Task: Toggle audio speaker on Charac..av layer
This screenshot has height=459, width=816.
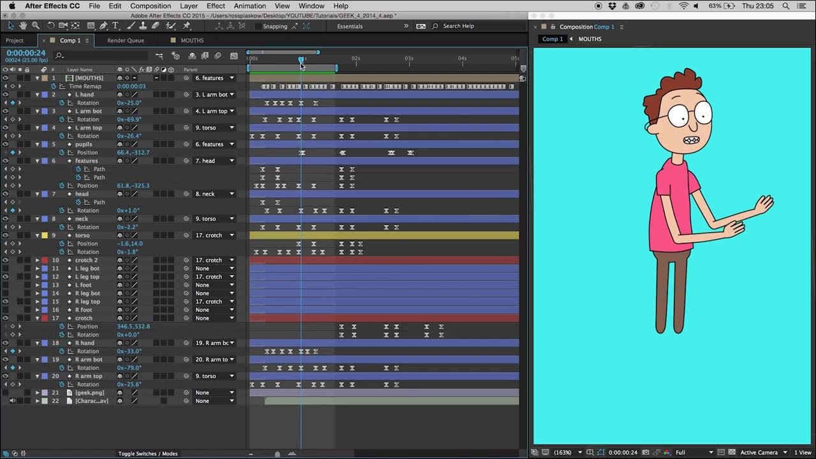Action: [13, 401]
